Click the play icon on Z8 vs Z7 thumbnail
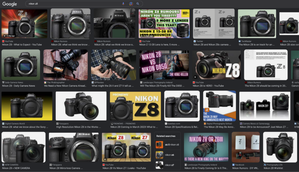299x172 pixels. pos(105,159)
